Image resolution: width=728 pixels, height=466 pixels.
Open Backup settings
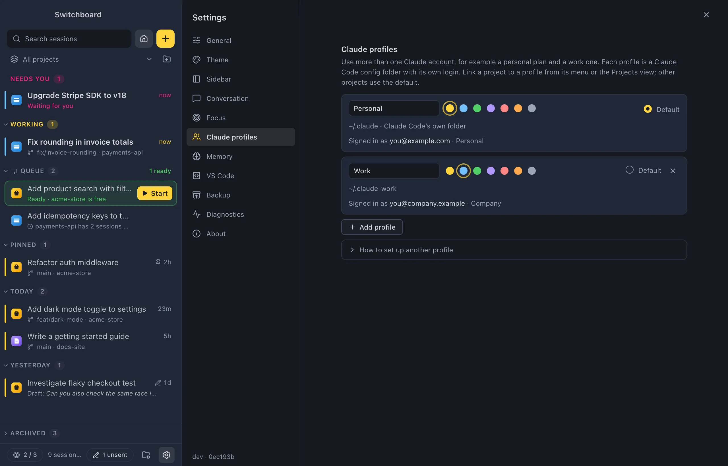pyautogui.click(x=241, y=195)
